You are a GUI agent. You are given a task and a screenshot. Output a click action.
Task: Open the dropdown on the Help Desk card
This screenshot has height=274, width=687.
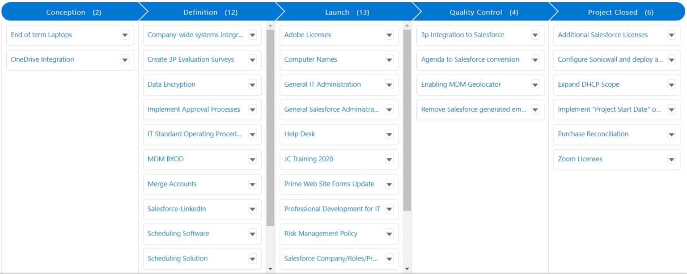389,134
